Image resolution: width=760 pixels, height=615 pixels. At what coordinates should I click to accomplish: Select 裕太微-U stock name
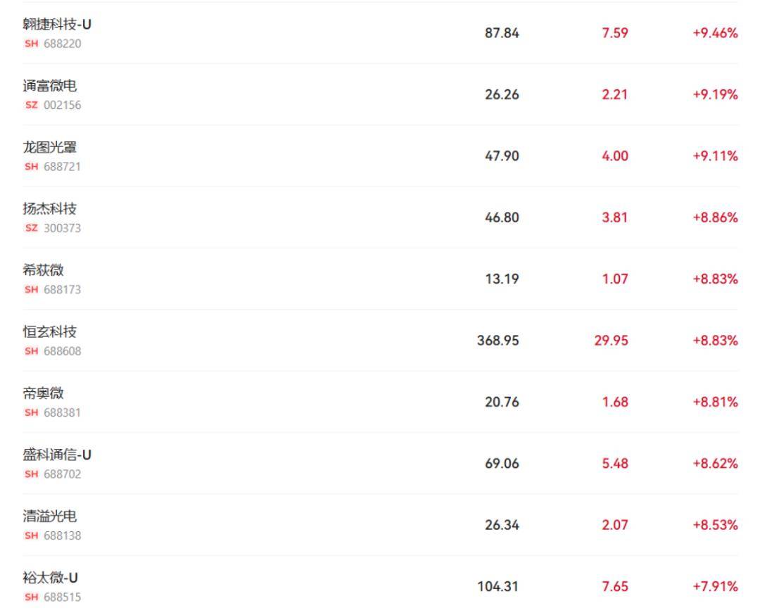[50, 578]
